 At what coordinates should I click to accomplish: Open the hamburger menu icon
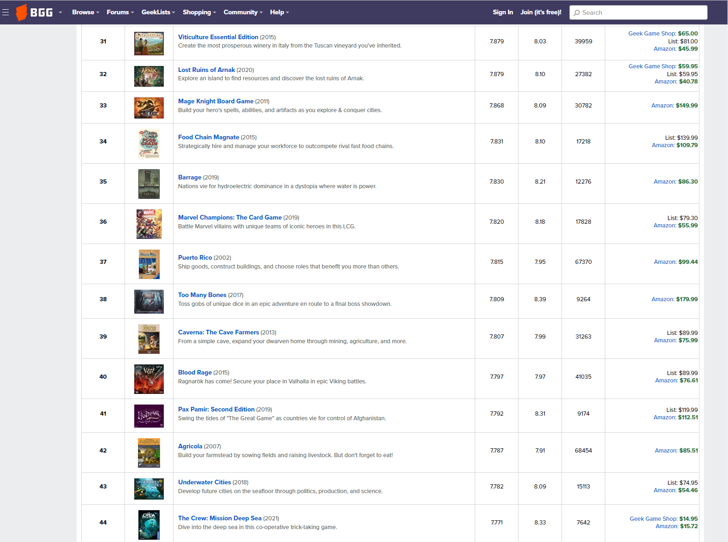pyautogui.click(x=6, y=12)
